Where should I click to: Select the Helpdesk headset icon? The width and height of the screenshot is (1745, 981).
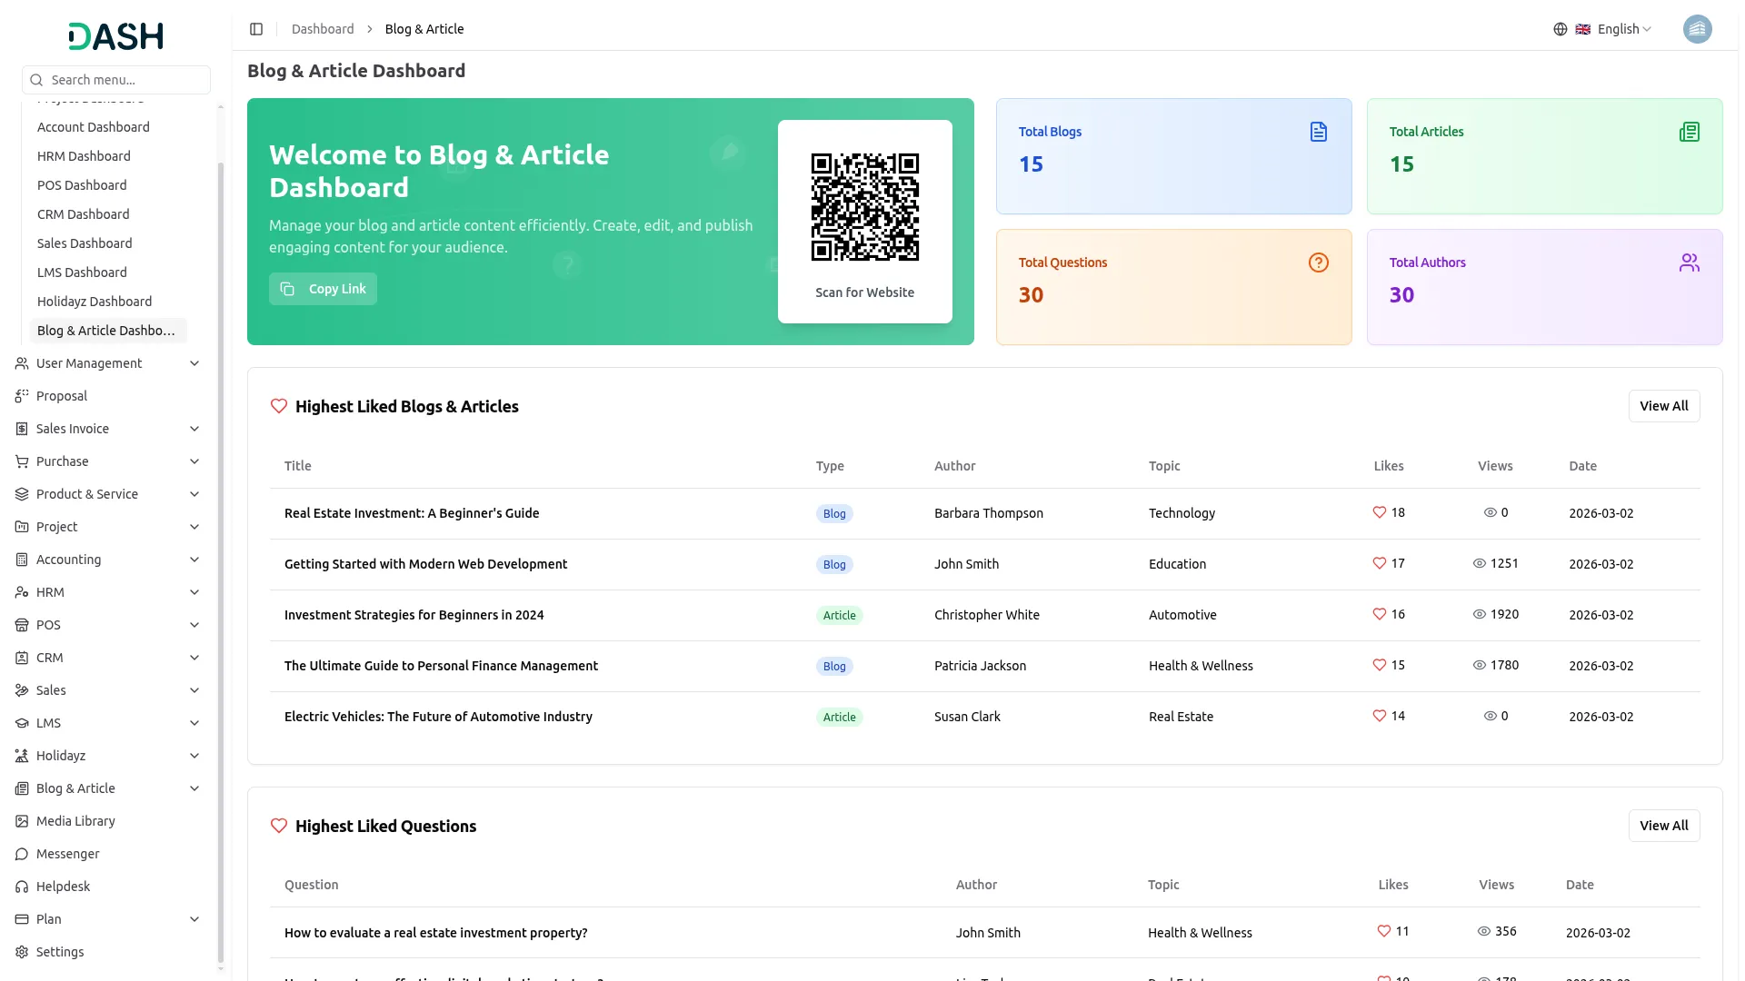(x=22, y=887)
